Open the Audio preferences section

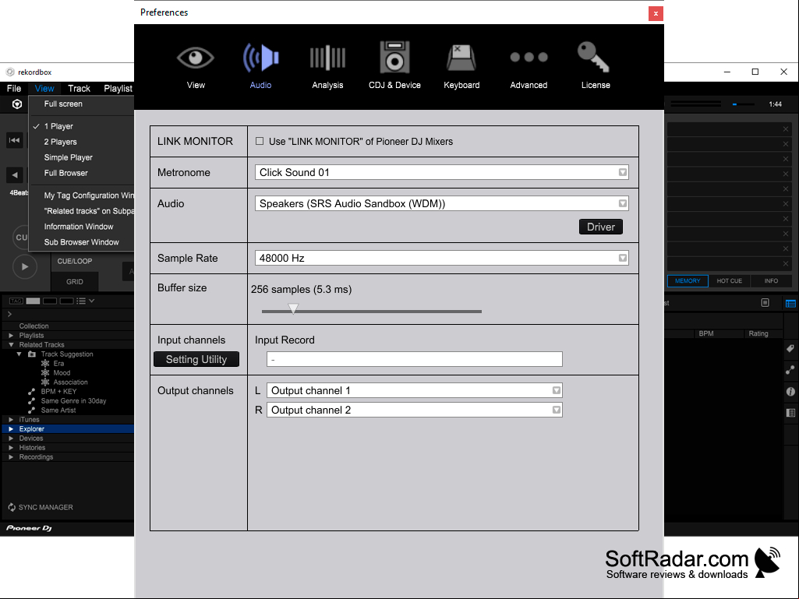[260, 65]
